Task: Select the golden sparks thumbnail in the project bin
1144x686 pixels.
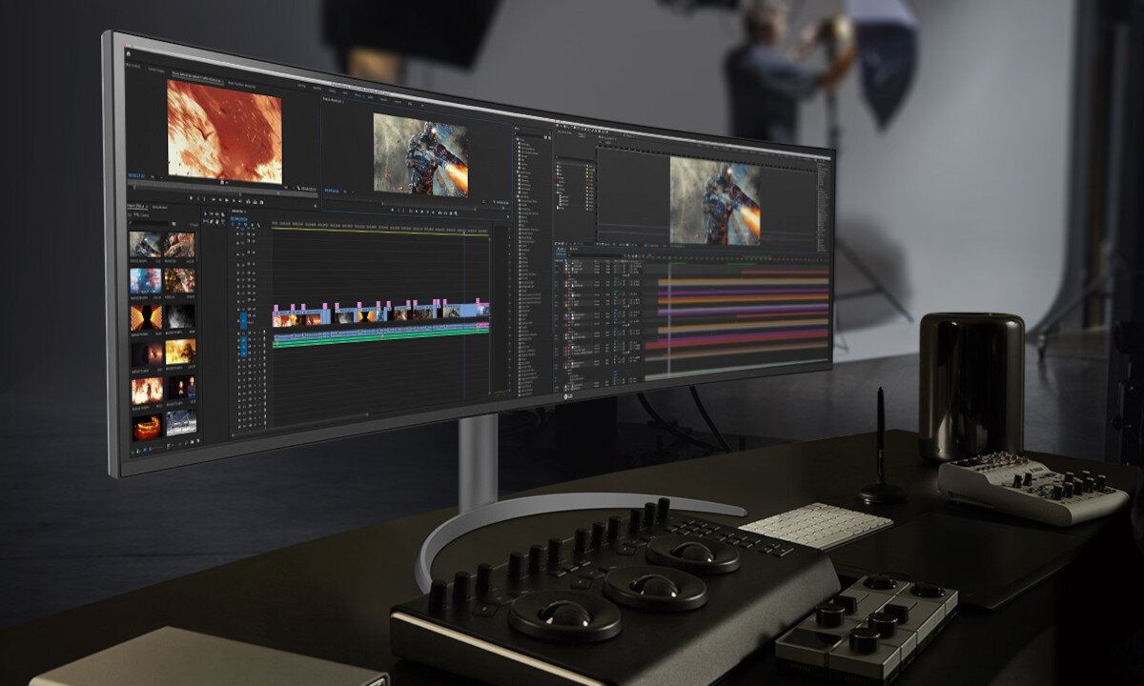Action: 179,279
